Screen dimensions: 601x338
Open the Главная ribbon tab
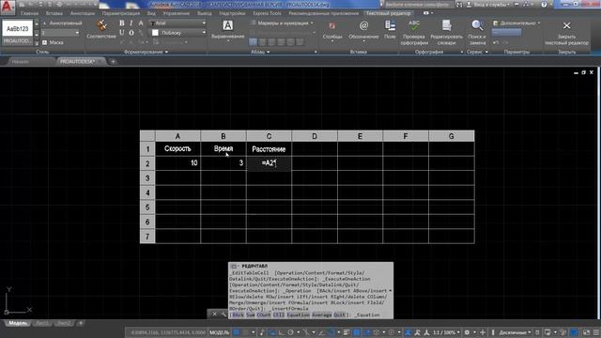pyautogui.click(x=29, y=13)
